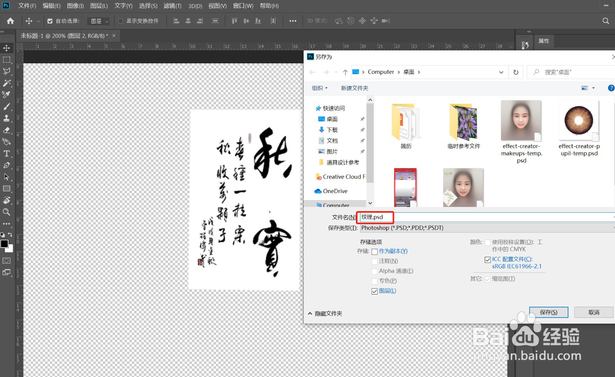Enable Show Transform Controls (显示变换控件) checkbox
615x377 pixels.
[x=121, y=21]
